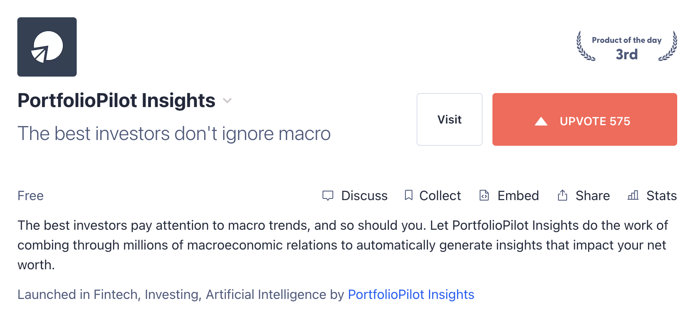
Task: Click the Embed code file icon
Action: [484, 195]
